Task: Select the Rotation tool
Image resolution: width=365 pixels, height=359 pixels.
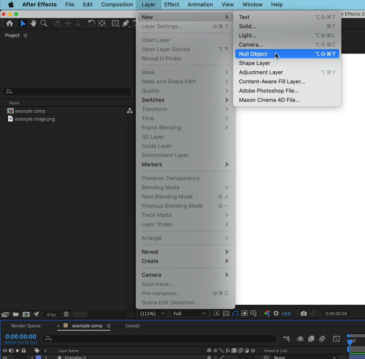Action: (91, 23)
